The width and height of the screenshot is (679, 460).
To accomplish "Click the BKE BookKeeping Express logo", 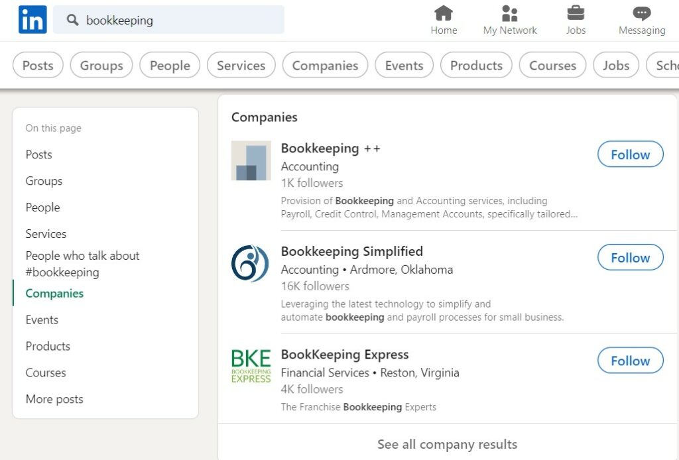I will 251,366.
